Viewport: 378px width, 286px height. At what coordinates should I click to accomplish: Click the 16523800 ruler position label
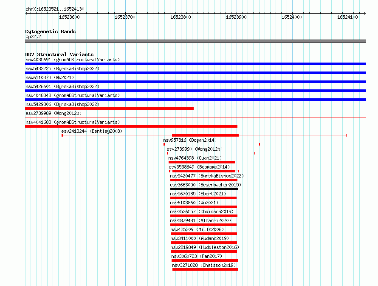[x=181, y=17]
